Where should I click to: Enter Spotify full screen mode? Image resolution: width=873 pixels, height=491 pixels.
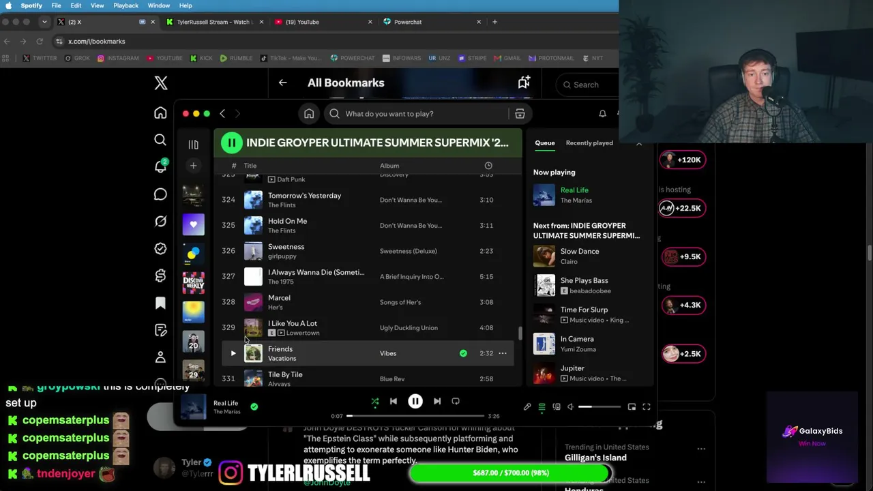(647, 407)
